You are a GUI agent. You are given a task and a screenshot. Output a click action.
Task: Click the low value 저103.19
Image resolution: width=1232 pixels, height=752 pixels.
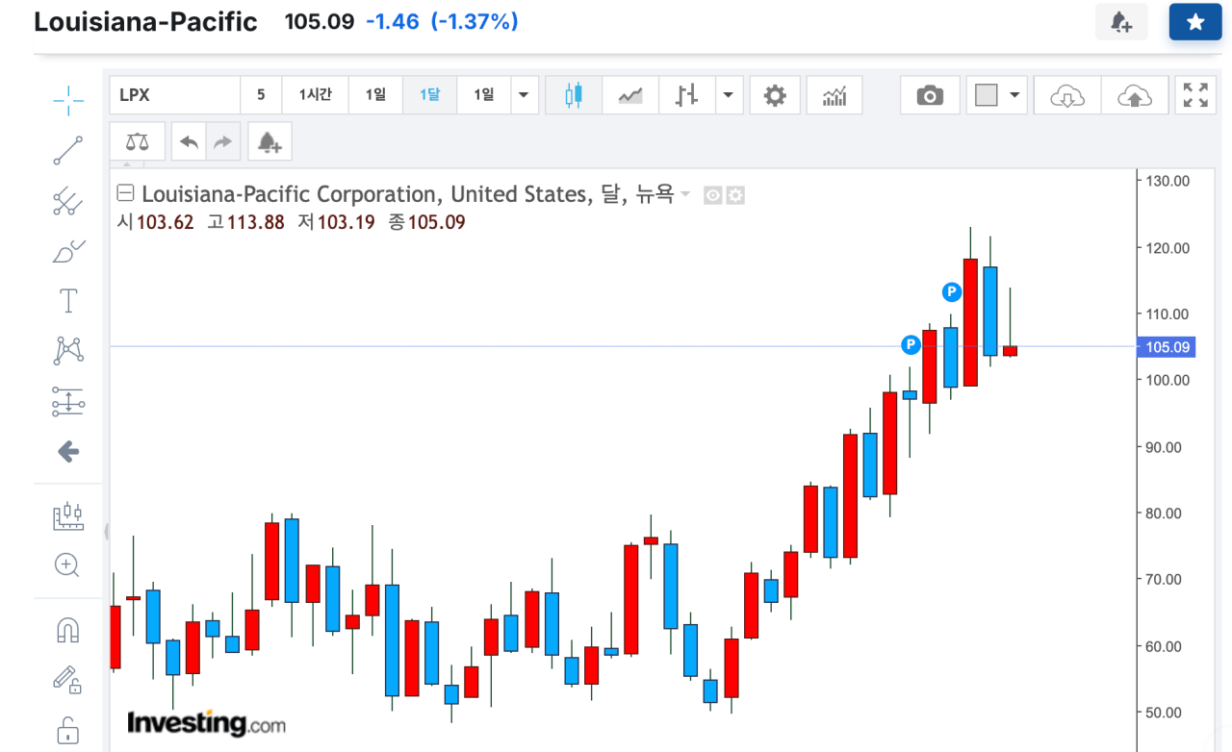[x=336, y=222]
